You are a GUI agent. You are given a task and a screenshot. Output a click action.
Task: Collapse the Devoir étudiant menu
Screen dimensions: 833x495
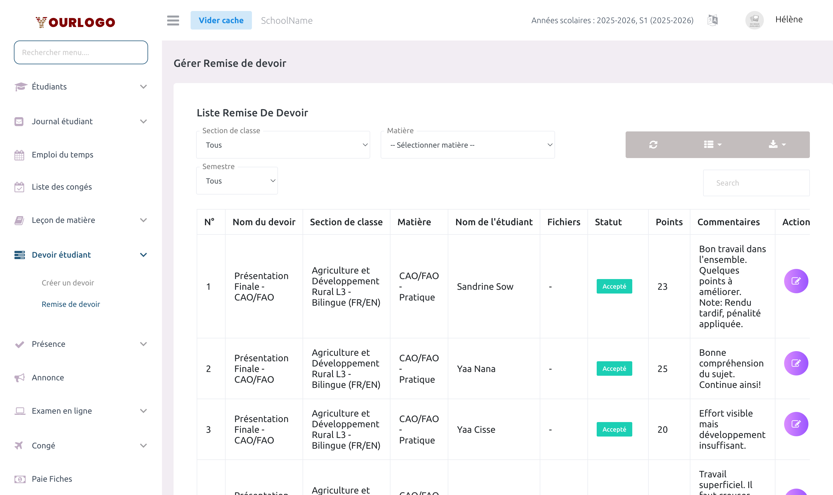(x=80, y=255)
